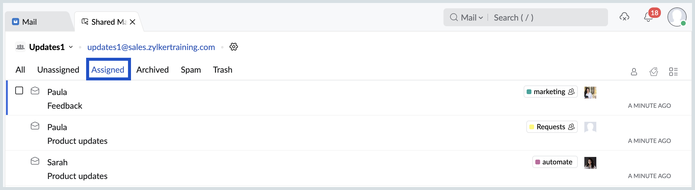695x190 pixels.
Task: Open the user profile avatar
Action: pos(677,17)
